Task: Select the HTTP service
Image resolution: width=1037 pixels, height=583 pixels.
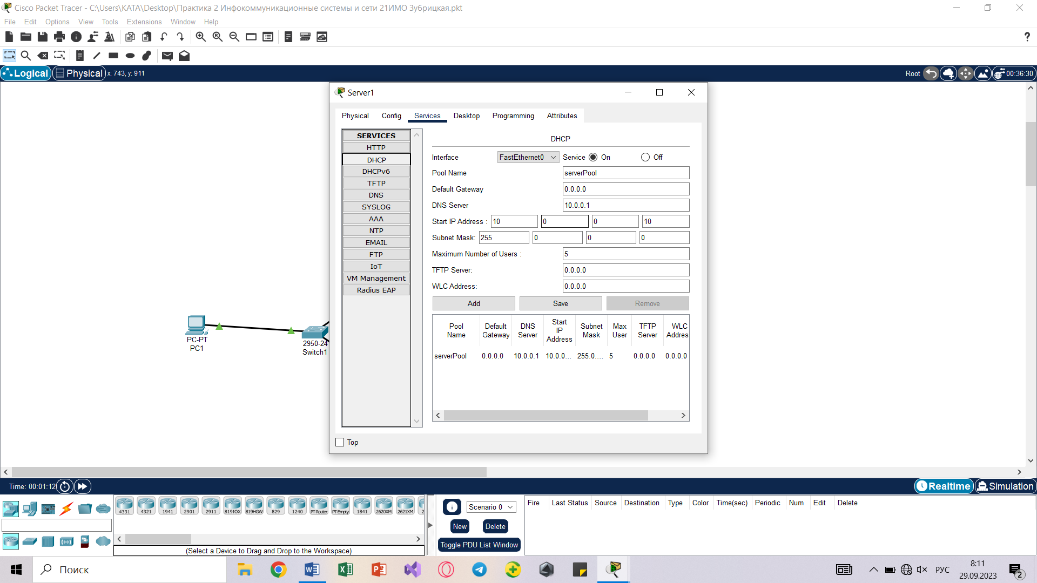Action: [376, 147]
